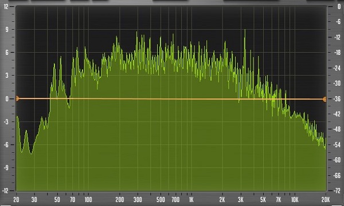Screen dimensions: 344x206
Task: Click the -18 level label on right scale
Action: (337, 53)
